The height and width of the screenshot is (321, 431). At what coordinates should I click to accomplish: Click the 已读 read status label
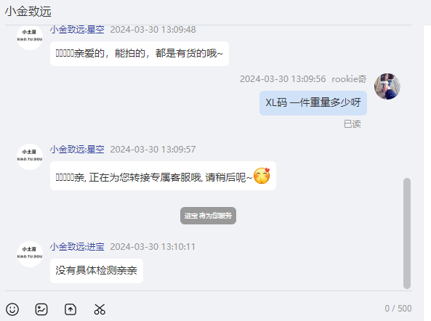(352, 124)
